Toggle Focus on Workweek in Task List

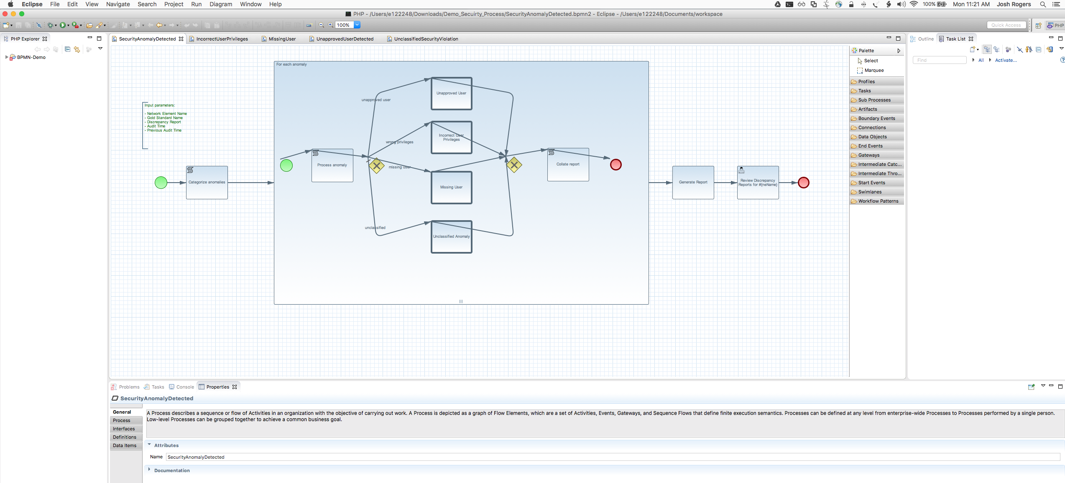click(x=1008, y=49)
